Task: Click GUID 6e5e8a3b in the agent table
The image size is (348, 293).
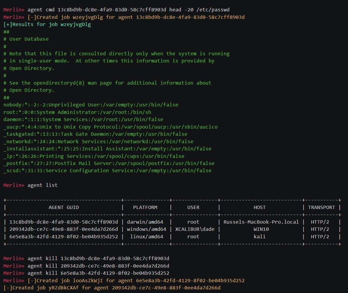Action: coord(64,236)
